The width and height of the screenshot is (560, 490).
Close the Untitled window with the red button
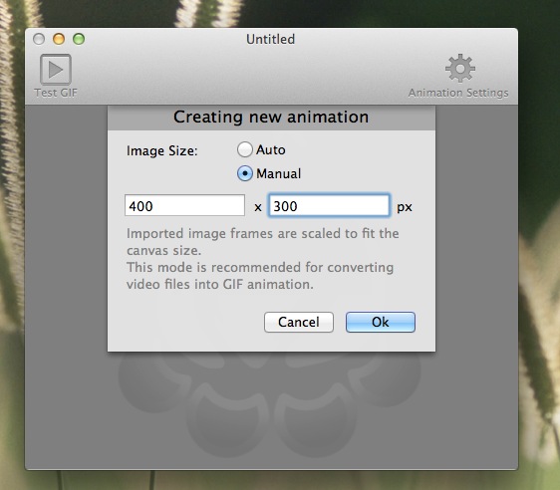click(39, 39)
